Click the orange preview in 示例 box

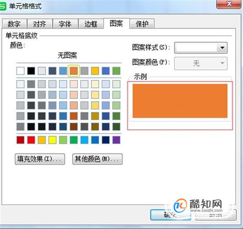(180, 101)
